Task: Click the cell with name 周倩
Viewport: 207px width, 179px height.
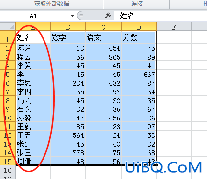Action: pos(33,161)
